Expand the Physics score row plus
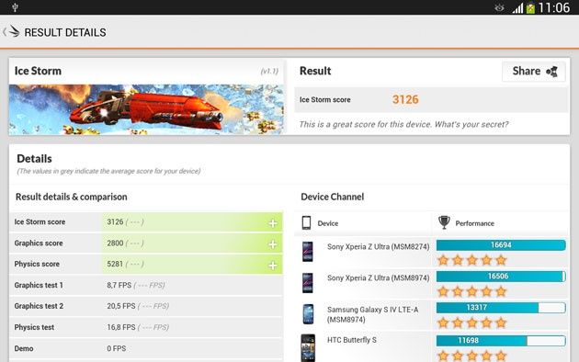 273,266
